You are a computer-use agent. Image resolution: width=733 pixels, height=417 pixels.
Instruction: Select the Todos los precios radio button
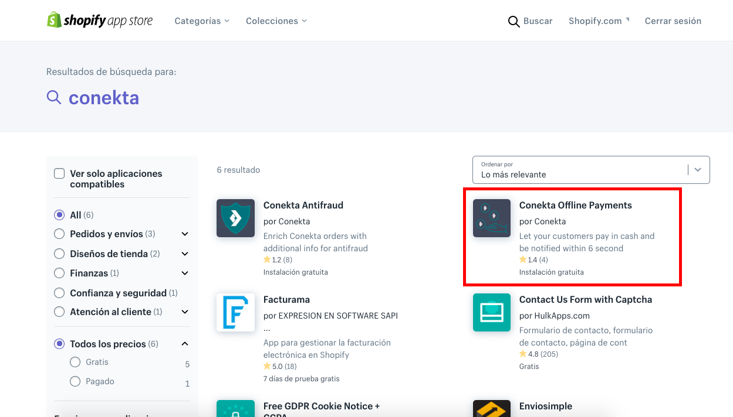pyautogui.click(x=59, y=344)
